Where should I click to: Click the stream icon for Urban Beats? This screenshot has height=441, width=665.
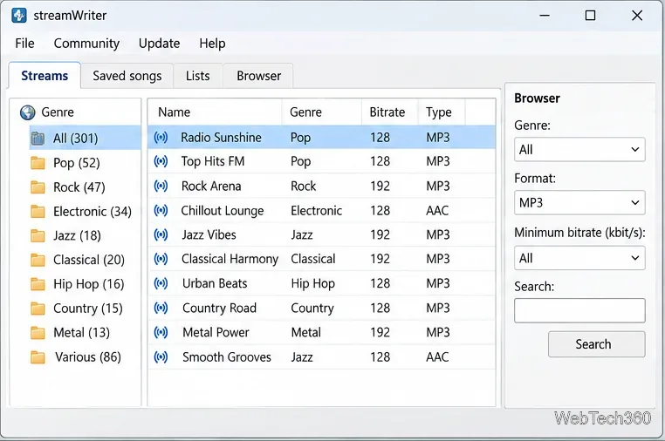click(x=161, y=283)
